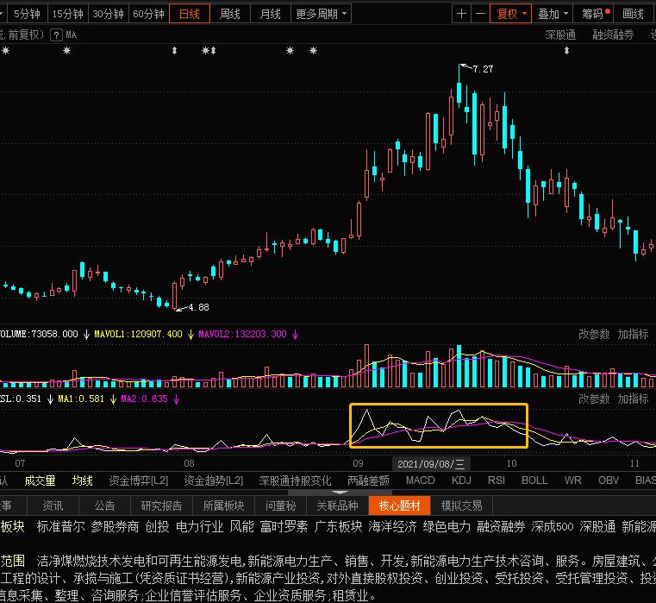Viewport: 656px width, 603px height.
Task: Click the 绿色电力 sector tag
Action: [447, 526]
